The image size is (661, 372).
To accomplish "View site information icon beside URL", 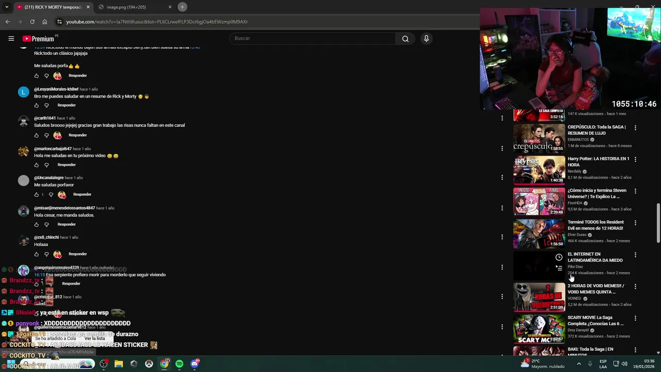I will tap(59, 22).
